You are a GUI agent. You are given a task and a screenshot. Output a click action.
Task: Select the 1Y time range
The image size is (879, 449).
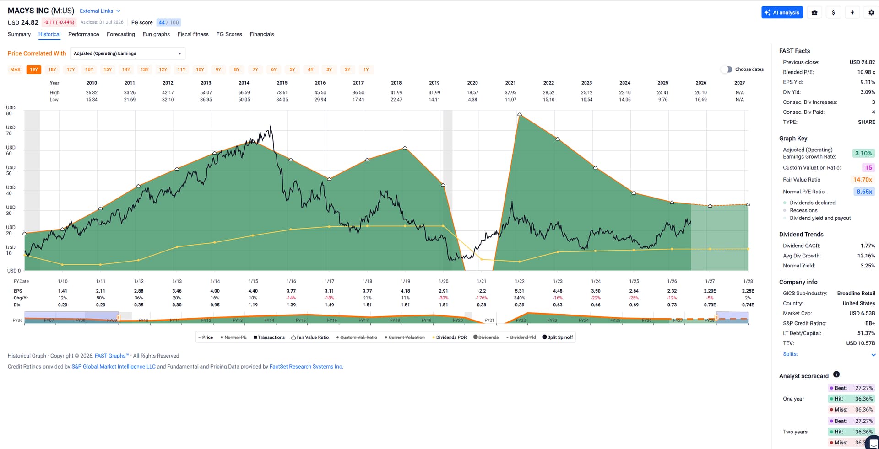pyautogui.click(x=366, y=69)
